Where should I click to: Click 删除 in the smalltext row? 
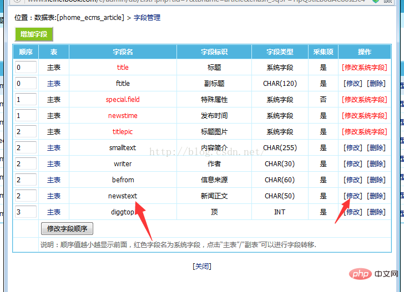point(376,148)
